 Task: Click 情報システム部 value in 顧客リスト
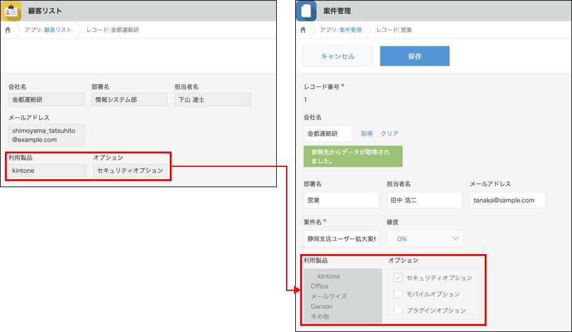(130, 99)
